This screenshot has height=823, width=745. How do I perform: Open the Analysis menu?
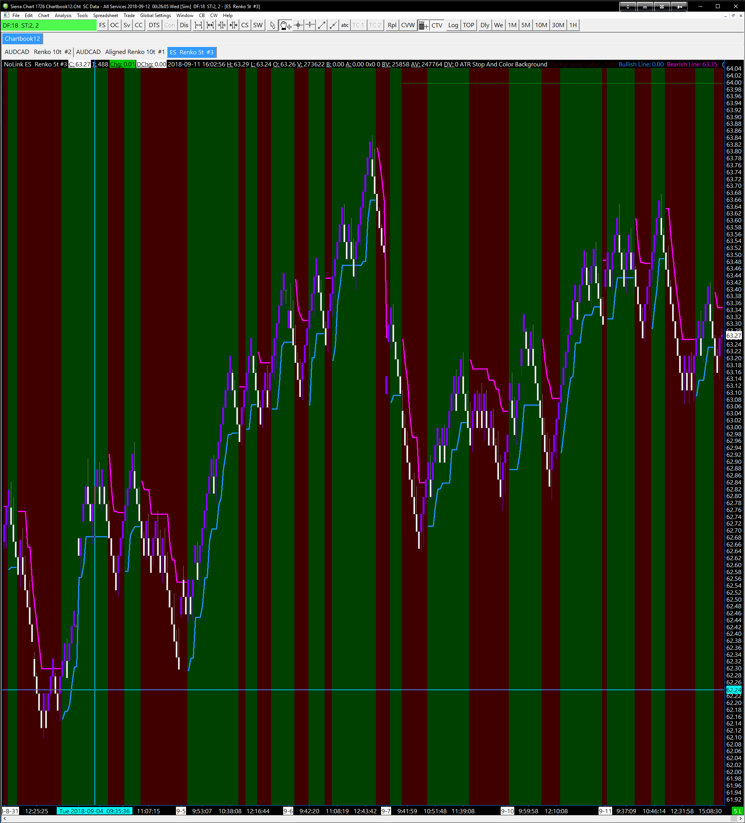(x=63, y=16)
